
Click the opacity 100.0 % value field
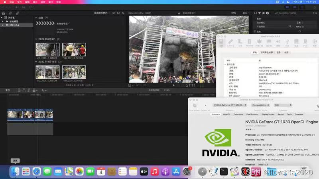pyautogui.click(x=300, y=27)
